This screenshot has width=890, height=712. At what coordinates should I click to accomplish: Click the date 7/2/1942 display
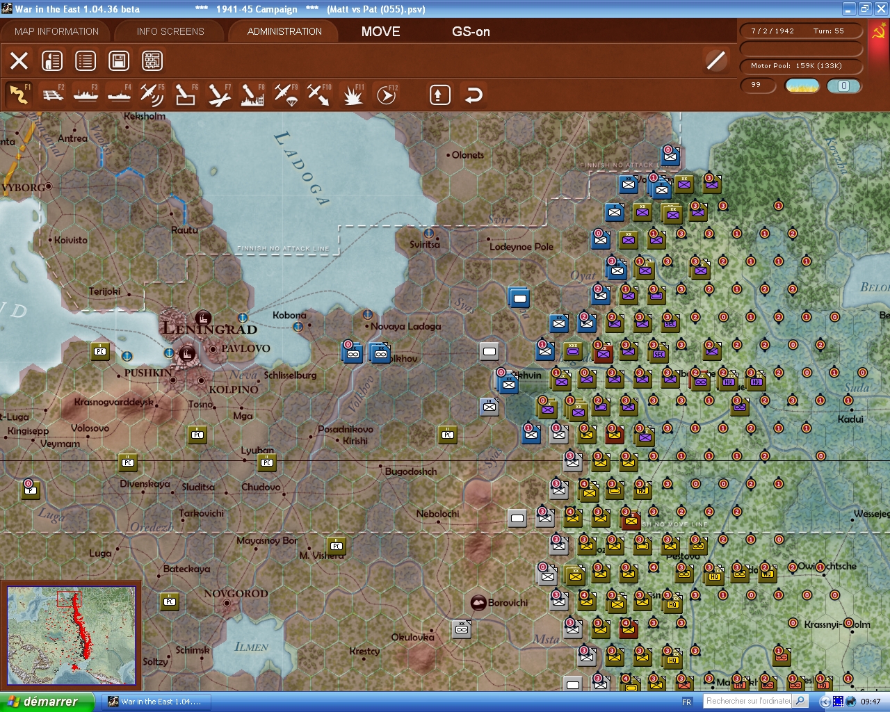point(772,31)
